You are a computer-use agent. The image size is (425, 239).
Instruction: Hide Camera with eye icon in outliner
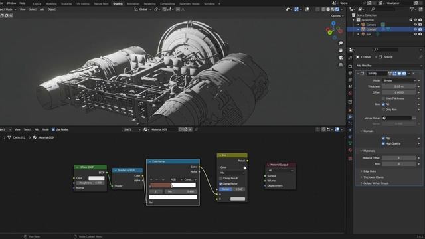pos(415,25)
